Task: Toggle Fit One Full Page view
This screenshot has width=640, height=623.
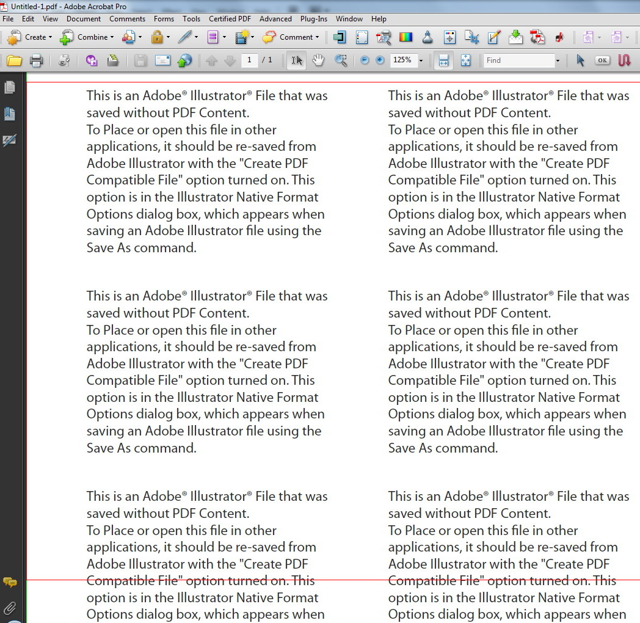Action: pyautogui.click(x=466, y=61)
